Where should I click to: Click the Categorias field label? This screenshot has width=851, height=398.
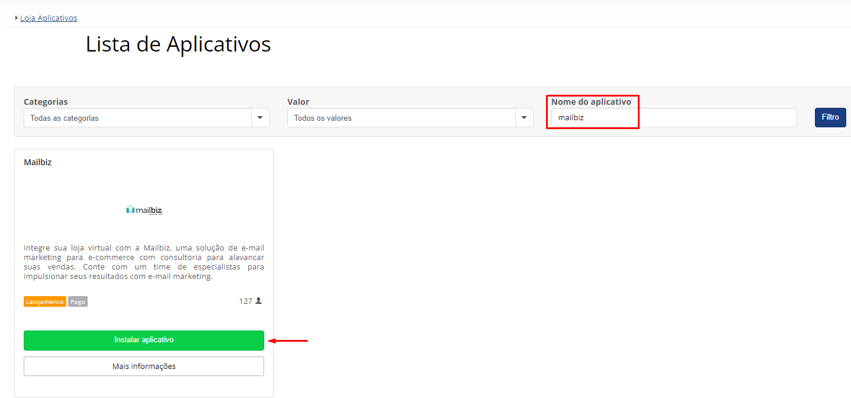click(46, 102)
